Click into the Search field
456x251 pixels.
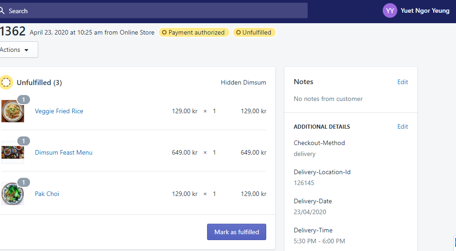coord(155,11)
